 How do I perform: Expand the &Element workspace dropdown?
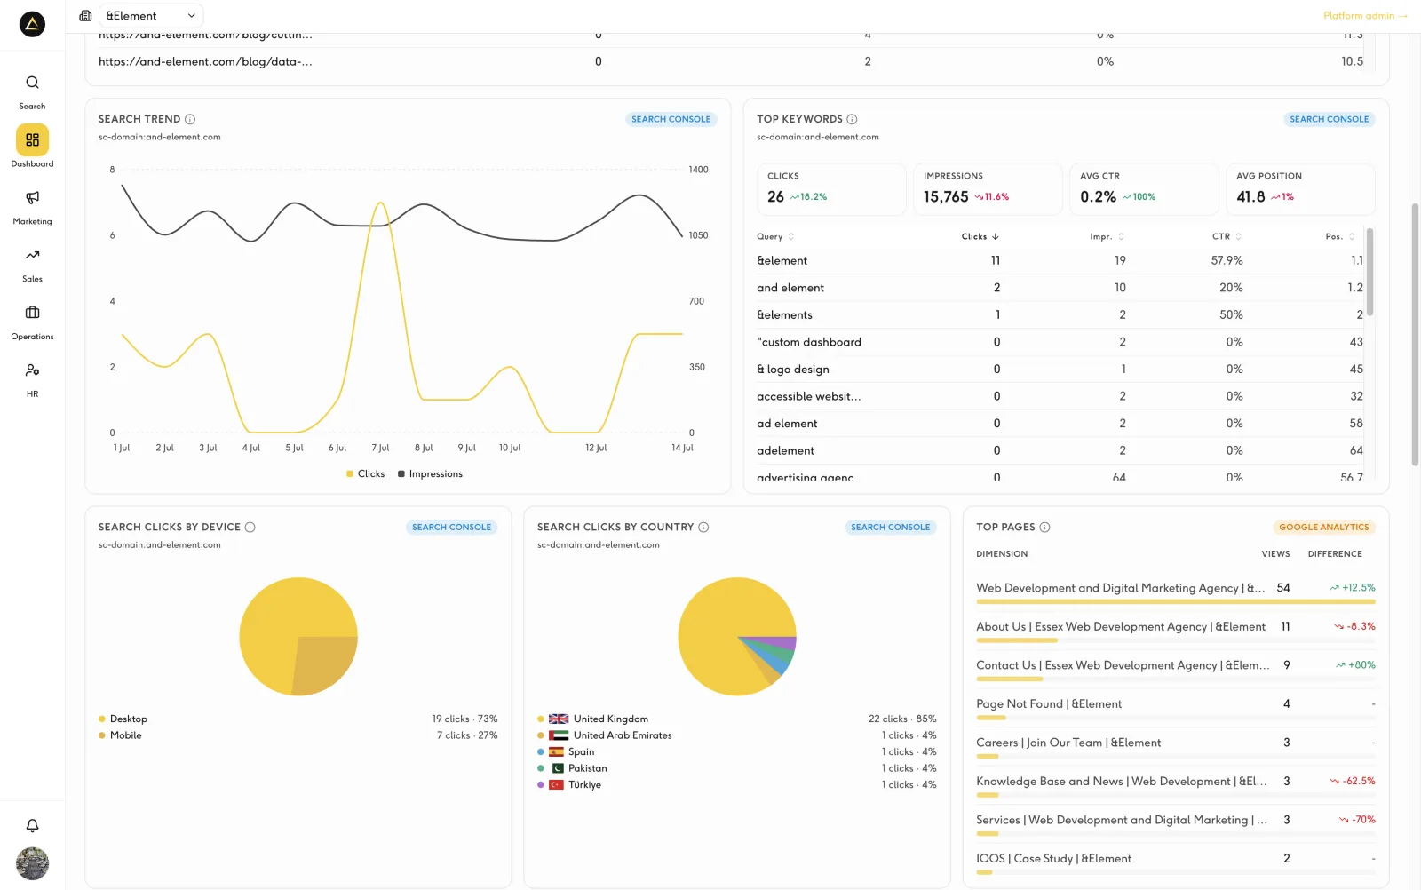pos(150,16)
